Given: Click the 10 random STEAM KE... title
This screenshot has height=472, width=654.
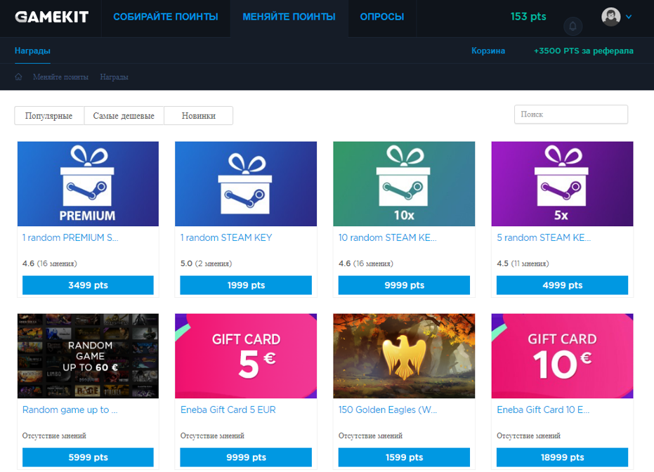Looking at the screenshot, I should [x=388, y=237].
